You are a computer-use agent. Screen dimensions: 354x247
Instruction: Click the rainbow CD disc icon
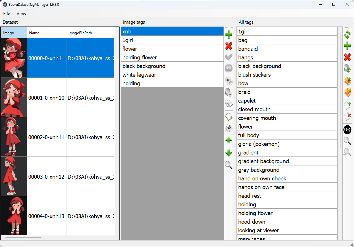(229, 81)
